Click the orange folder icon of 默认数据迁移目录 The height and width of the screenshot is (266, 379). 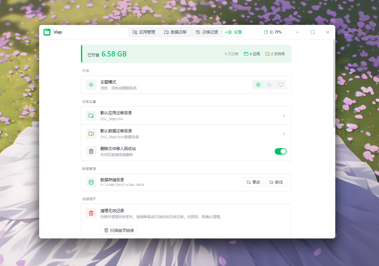click(91, 134)
